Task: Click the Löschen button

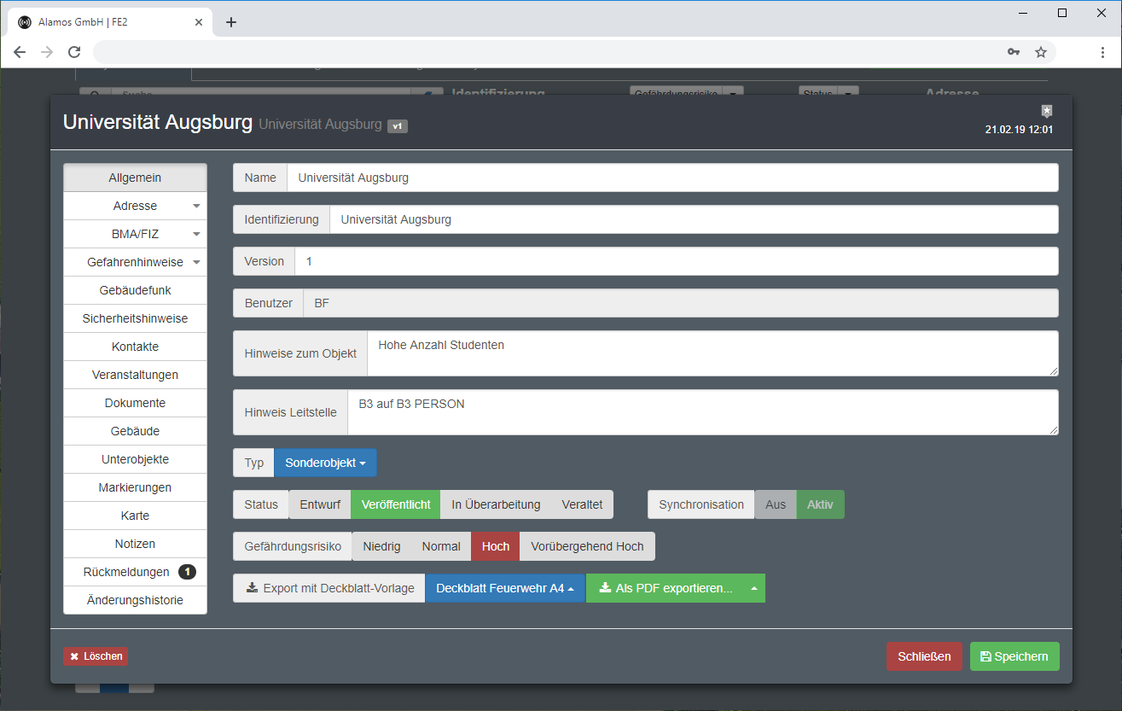Action: tap(96, 656)
